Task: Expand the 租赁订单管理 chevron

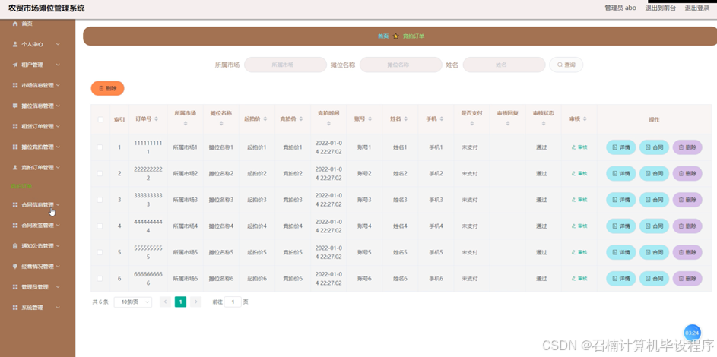Action: coord(58,126)
